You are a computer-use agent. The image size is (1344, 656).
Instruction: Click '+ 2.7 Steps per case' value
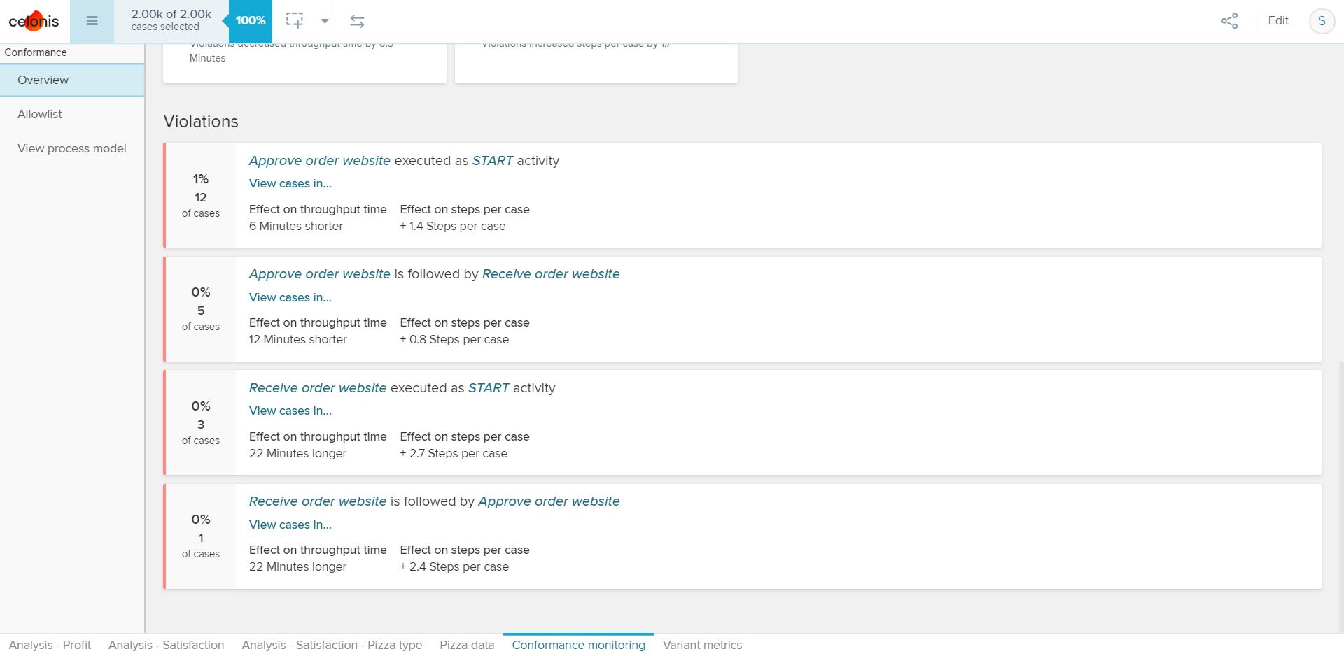point(454,453)
